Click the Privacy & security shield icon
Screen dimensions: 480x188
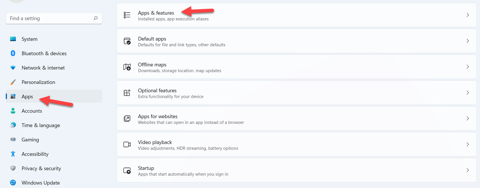(x=13, y=168)
